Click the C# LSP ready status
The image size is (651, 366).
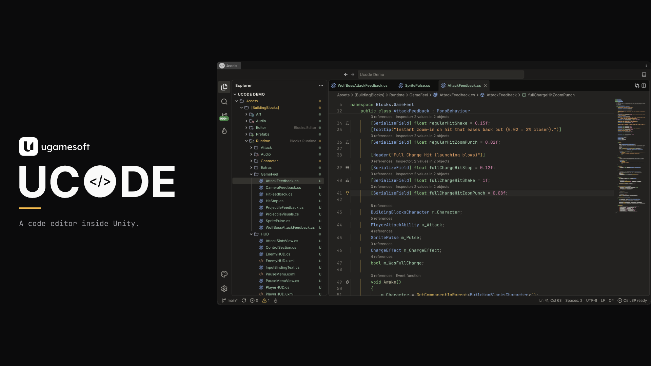[x=632, y=301]
